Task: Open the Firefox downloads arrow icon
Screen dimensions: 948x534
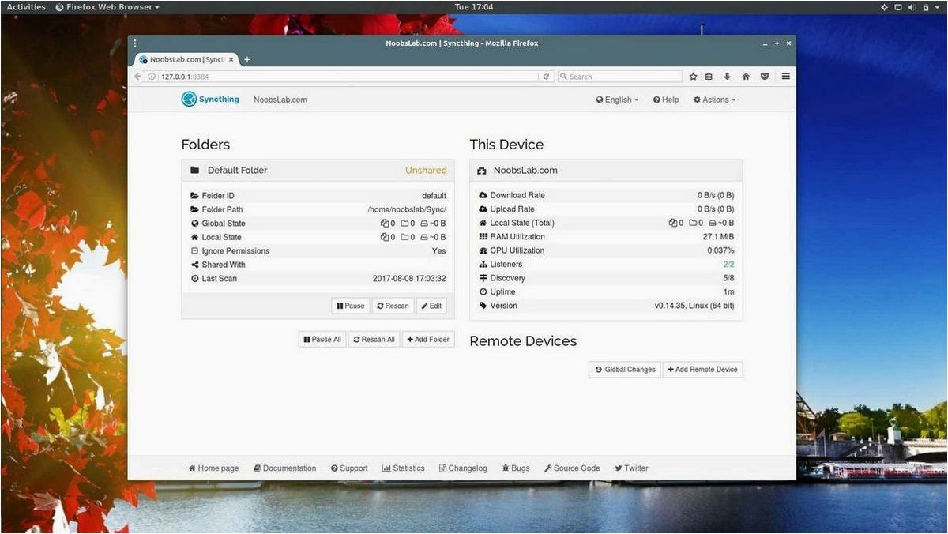Action: pos(728,77)
